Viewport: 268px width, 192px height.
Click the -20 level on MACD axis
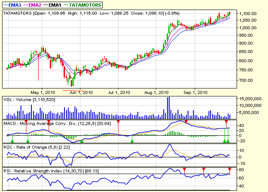[242, 141]
